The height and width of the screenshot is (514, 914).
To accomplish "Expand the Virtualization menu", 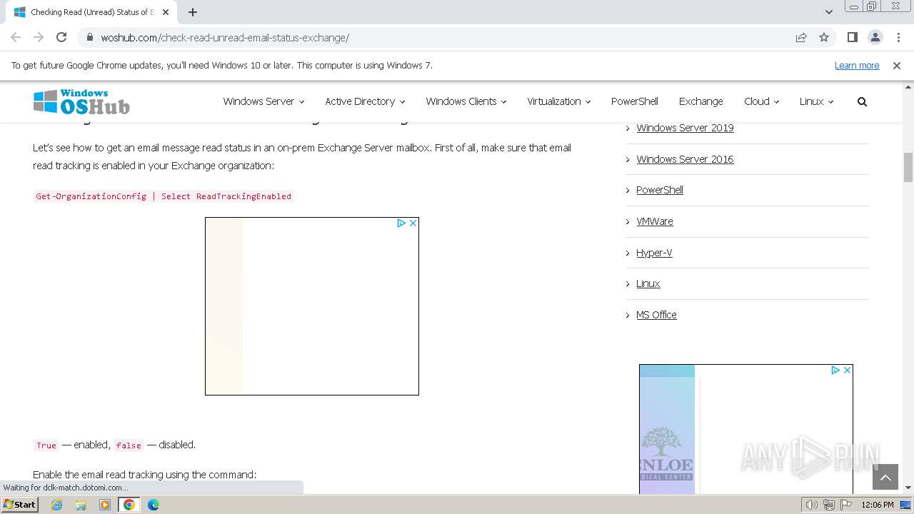I will tap(559, 101).
